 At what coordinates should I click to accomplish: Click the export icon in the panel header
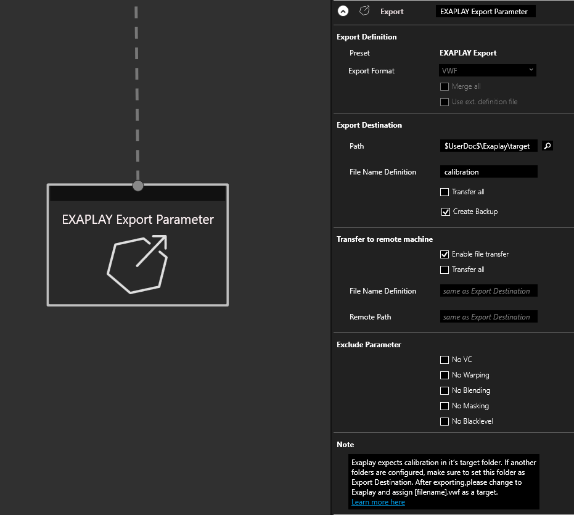pos(364,10)
